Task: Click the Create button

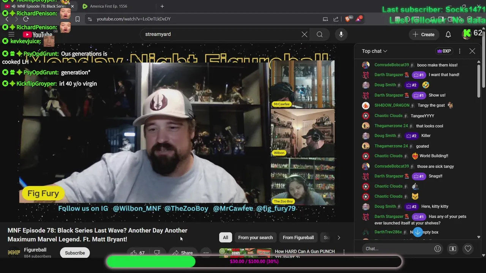Action: tap(424, 34)
